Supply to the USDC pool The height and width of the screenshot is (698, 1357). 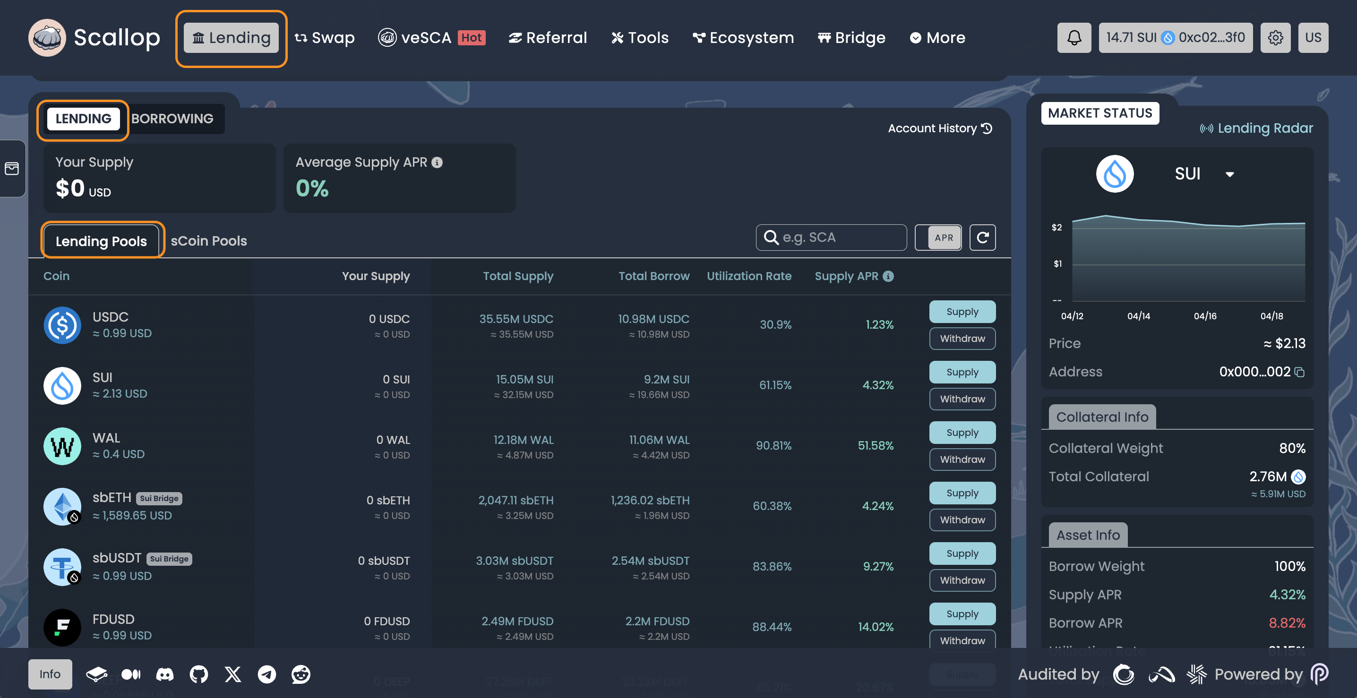pyautogui.click(x=962, y=312)
